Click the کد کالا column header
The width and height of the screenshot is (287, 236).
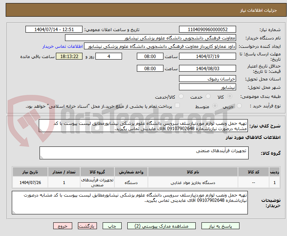[253, 172]
